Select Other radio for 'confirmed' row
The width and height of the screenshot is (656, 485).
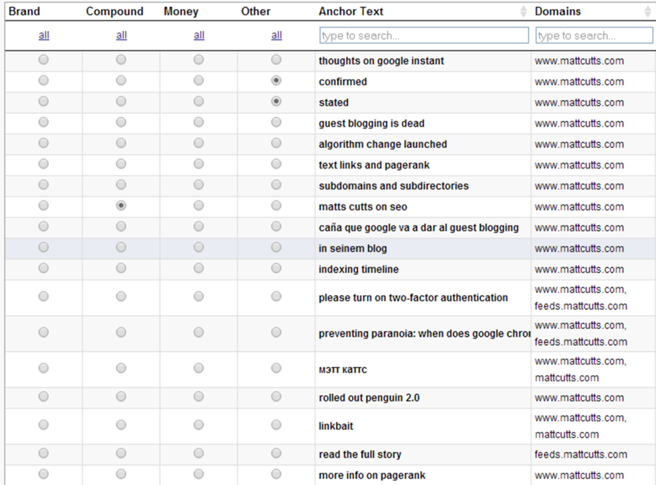tap(276, 80)
